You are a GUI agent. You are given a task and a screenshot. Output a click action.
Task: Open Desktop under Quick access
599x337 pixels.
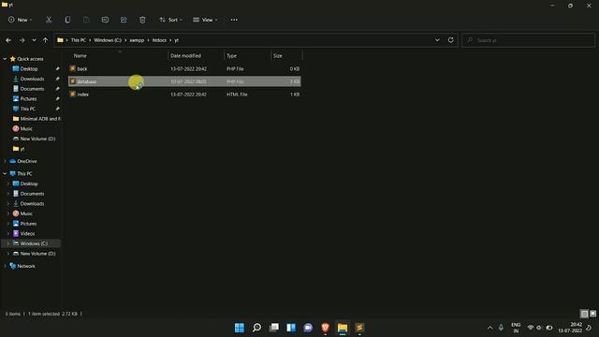(29, 68)
